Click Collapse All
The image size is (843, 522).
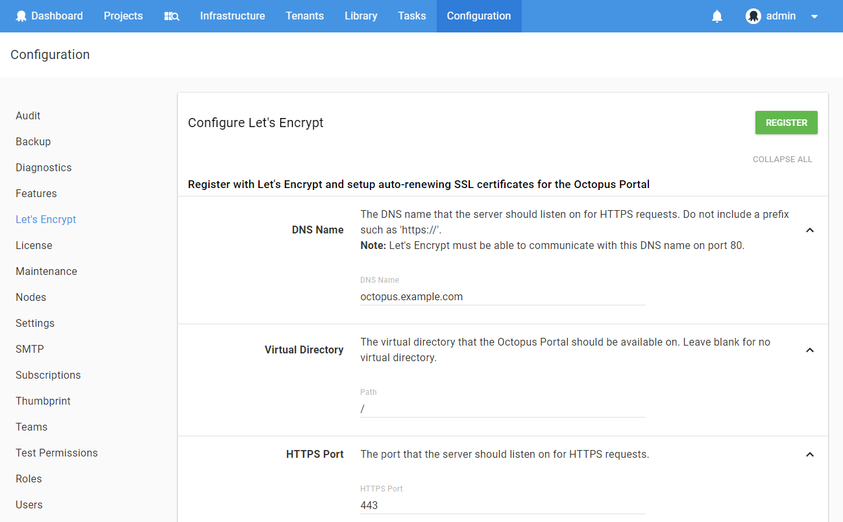tap(782, 160)
